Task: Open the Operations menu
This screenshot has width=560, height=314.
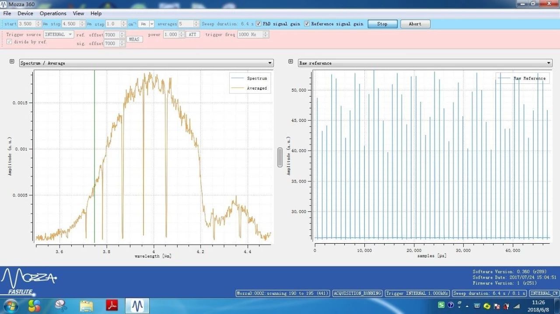Action: click(53, 14)
